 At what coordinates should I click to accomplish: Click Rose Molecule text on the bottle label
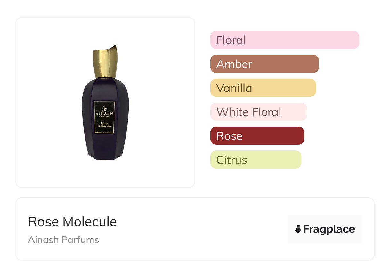click(x=104, y=125)
